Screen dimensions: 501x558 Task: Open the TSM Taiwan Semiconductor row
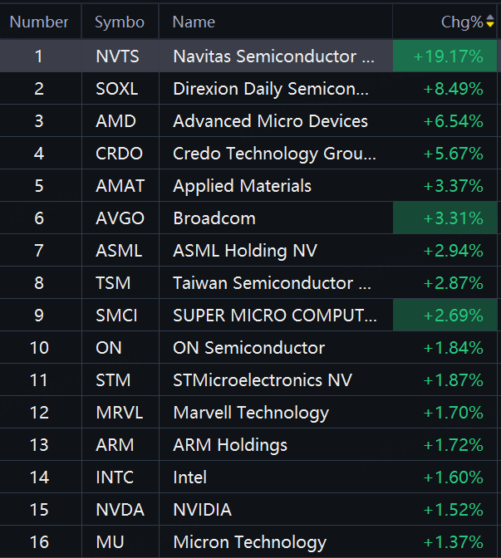coord(248,282)
